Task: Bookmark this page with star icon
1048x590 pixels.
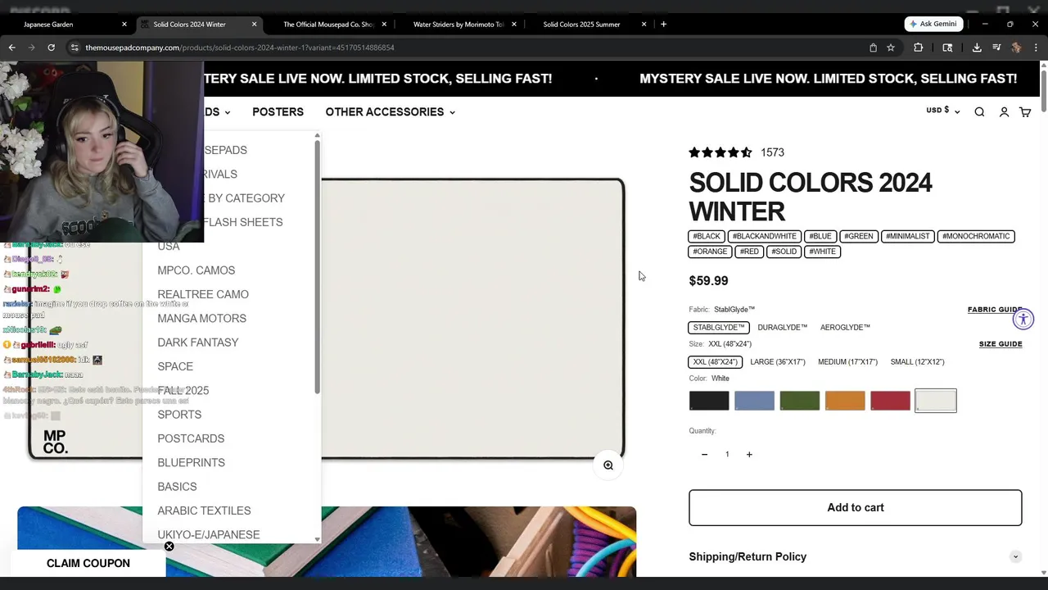Action: [x=891, y=48]
